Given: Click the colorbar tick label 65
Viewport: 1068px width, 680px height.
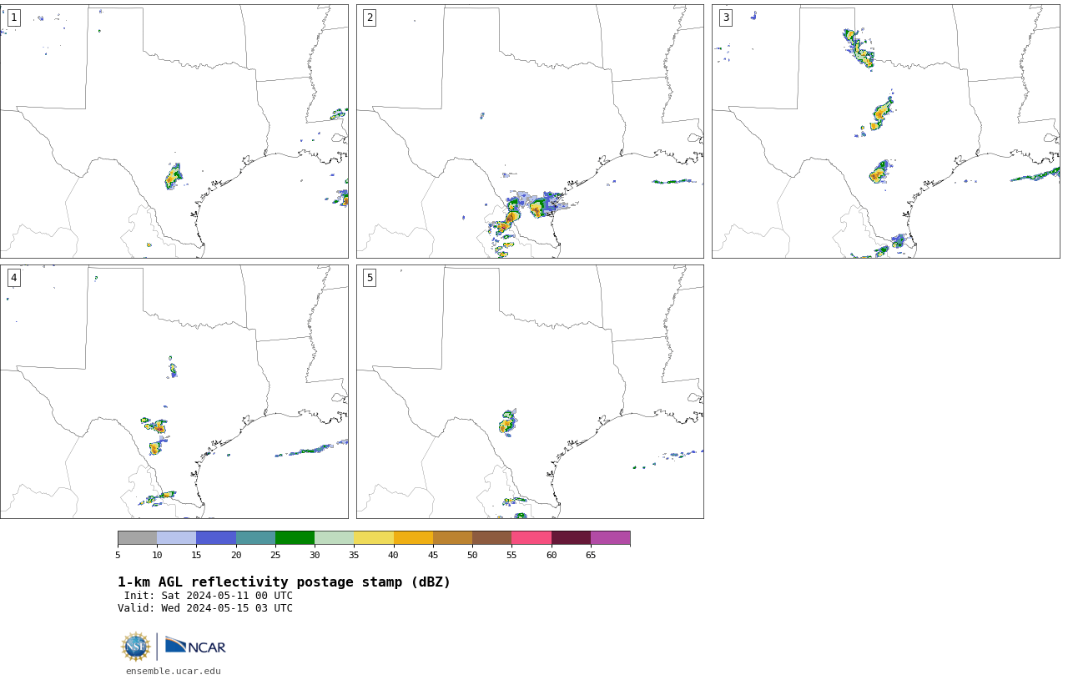Looking at the screenshot, I should point(591,555).
